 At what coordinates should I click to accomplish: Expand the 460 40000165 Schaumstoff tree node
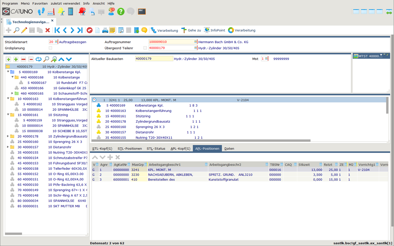[x=12, y=93]
